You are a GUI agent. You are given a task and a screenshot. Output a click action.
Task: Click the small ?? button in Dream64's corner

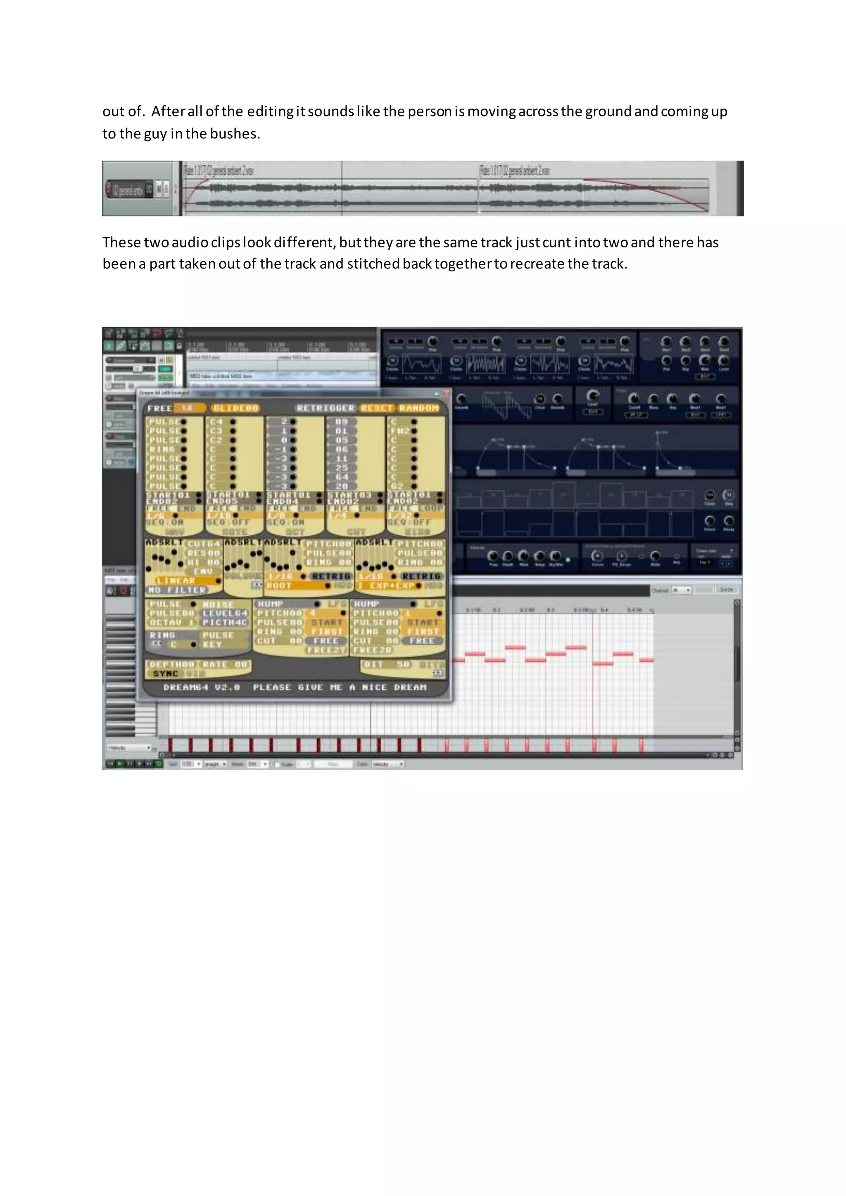(437, 674)
